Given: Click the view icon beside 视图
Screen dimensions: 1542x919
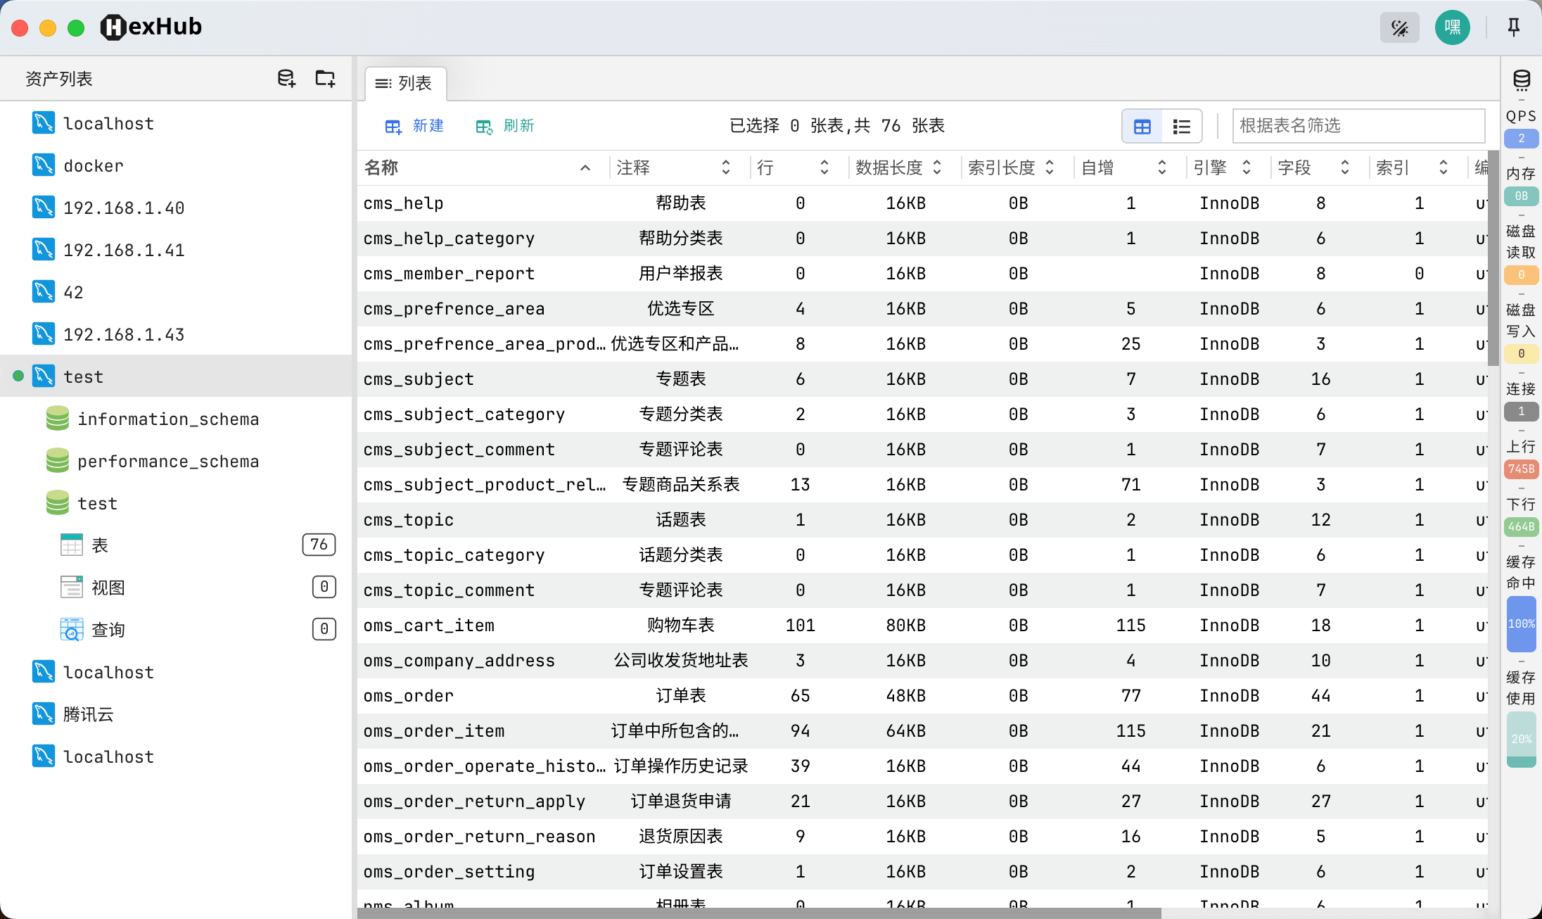Looking at the screenshot, I should tap(71, 587).
